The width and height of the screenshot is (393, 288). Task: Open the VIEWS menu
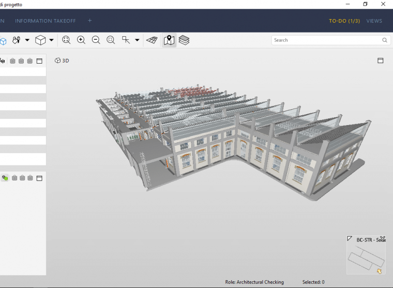pyautogui.click(x=374, y=21)
